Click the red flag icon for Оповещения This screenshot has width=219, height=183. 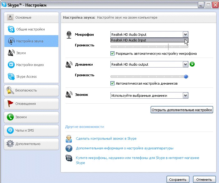pos(10,104)
